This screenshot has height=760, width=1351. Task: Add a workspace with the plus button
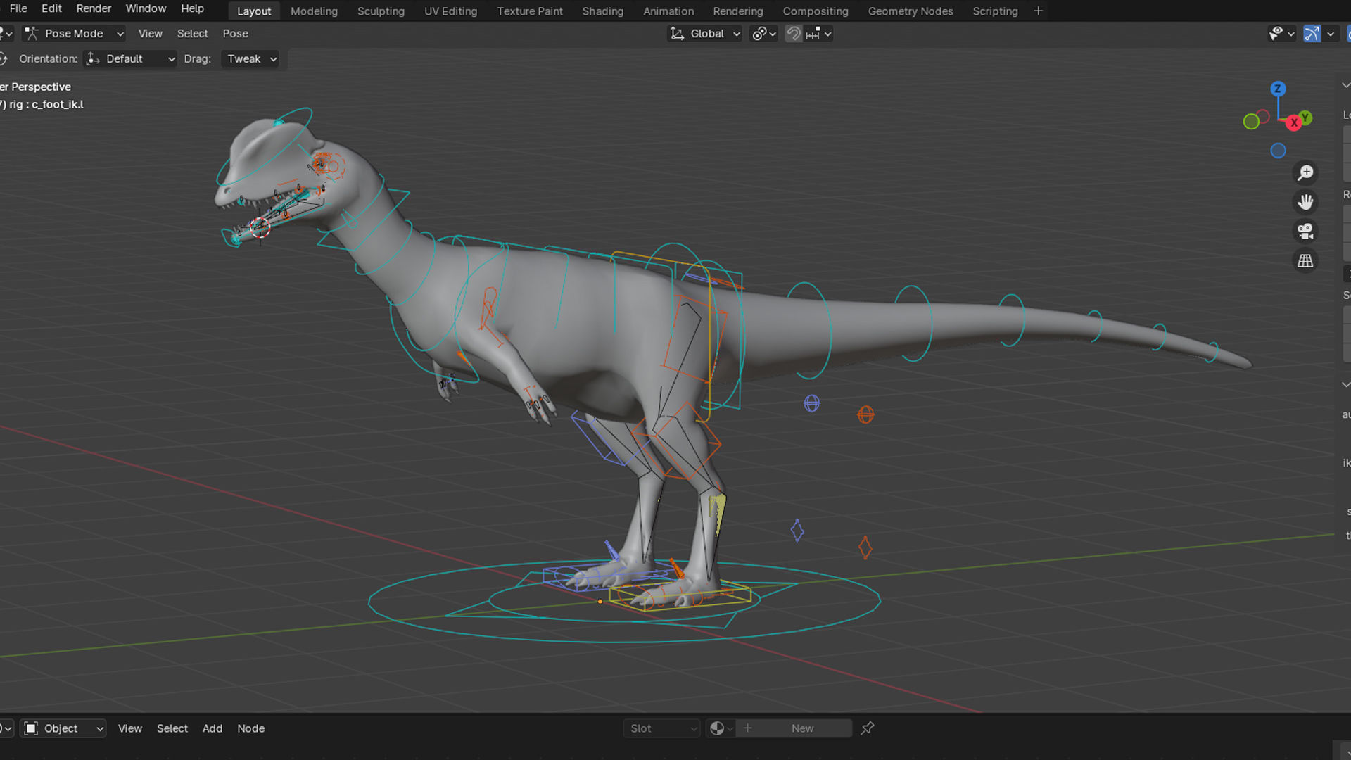(x=1038, y=11)
